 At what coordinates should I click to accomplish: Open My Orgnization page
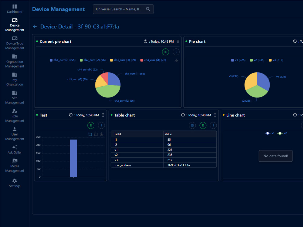point(15,79)
